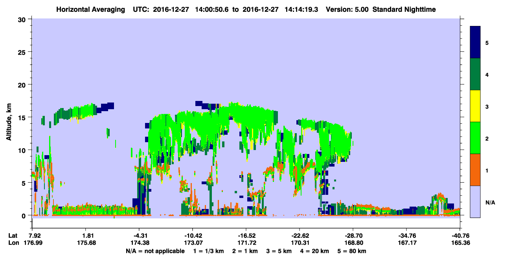Click 'Version: 5.00' in the title

click(347, 9)
